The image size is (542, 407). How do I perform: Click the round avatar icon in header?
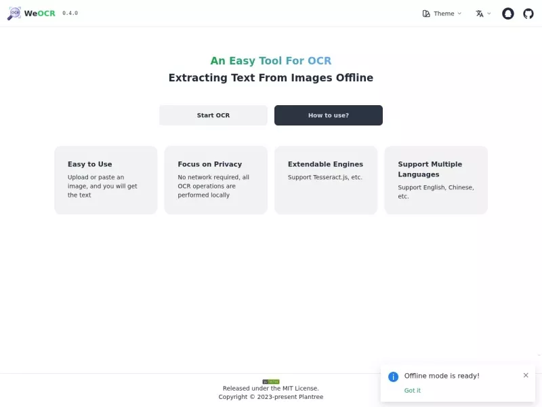507,14
